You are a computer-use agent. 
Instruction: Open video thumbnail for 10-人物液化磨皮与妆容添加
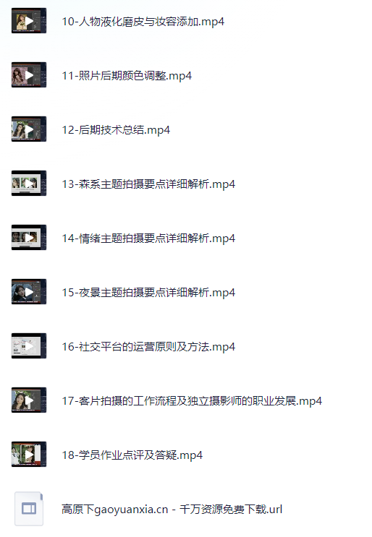pyautogui.click(x=29, y=21)
